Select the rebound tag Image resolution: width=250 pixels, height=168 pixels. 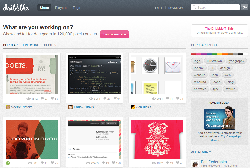coord(200,82)
